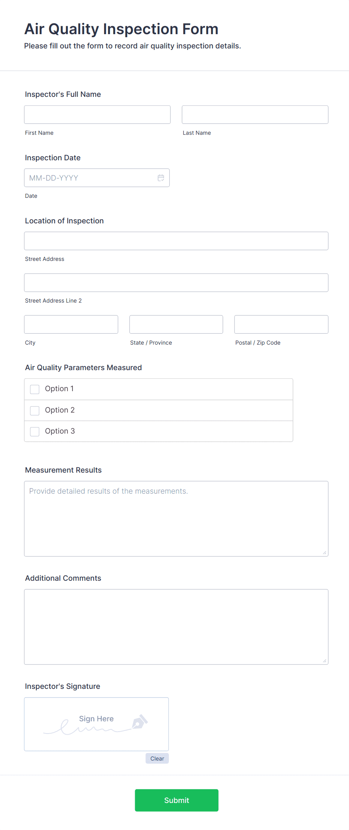Focus the Inspection Date field
Image resolution: width=349 pixels, height=830 pixels.
[x=90, y=178]
